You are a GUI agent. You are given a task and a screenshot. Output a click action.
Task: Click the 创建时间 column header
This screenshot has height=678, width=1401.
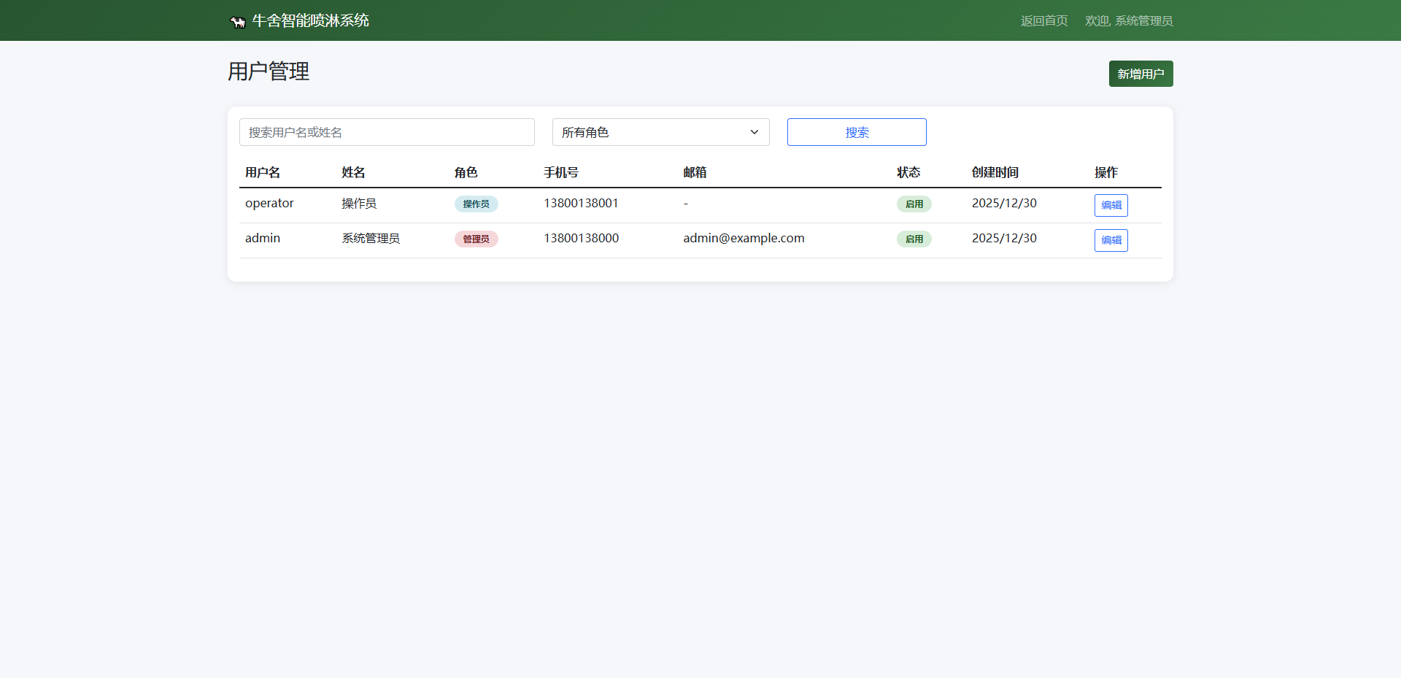[994, 172]
